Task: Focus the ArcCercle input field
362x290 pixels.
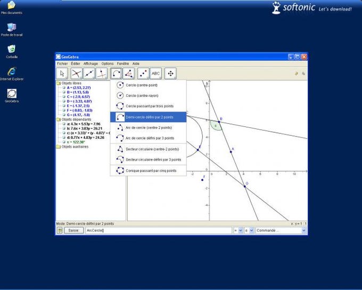Action: 159,230
